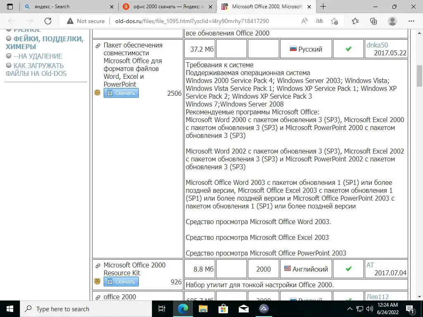Open uploader profile dnka50
Viewport: 423px width, 317px height.
377,45
